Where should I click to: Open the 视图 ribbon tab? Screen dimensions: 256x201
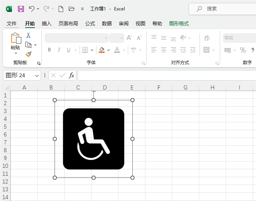pyautogui.click(x=141, y=23)
